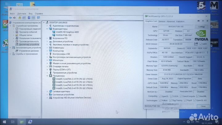Expand Контроллеры USB node
Viewport: 222px width, 125px height.
click(47, 54)
